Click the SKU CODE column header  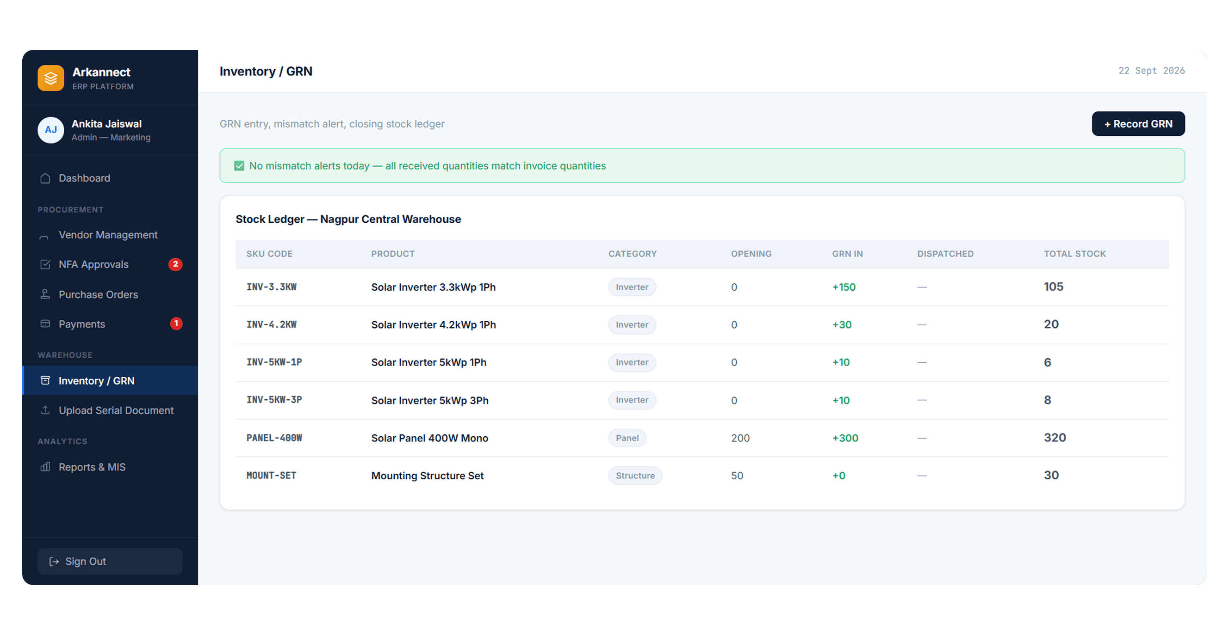click(x=270, y=254)
